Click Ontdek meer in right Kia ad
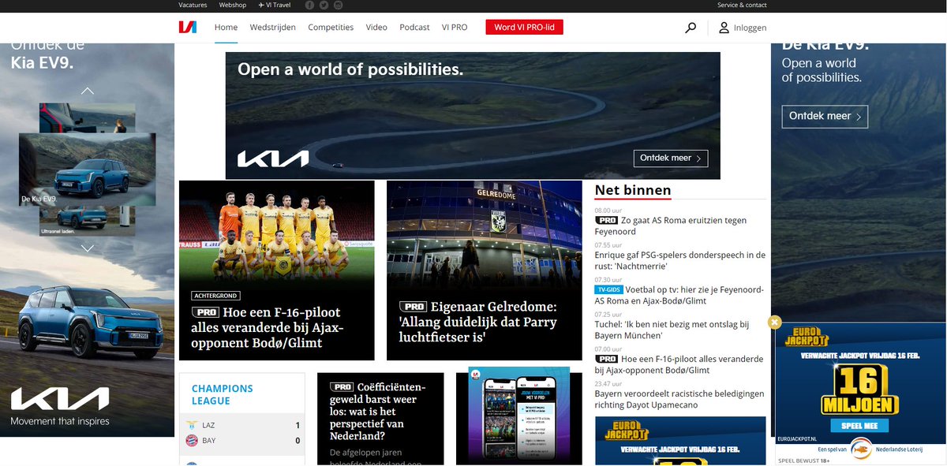 click(825, 116)
